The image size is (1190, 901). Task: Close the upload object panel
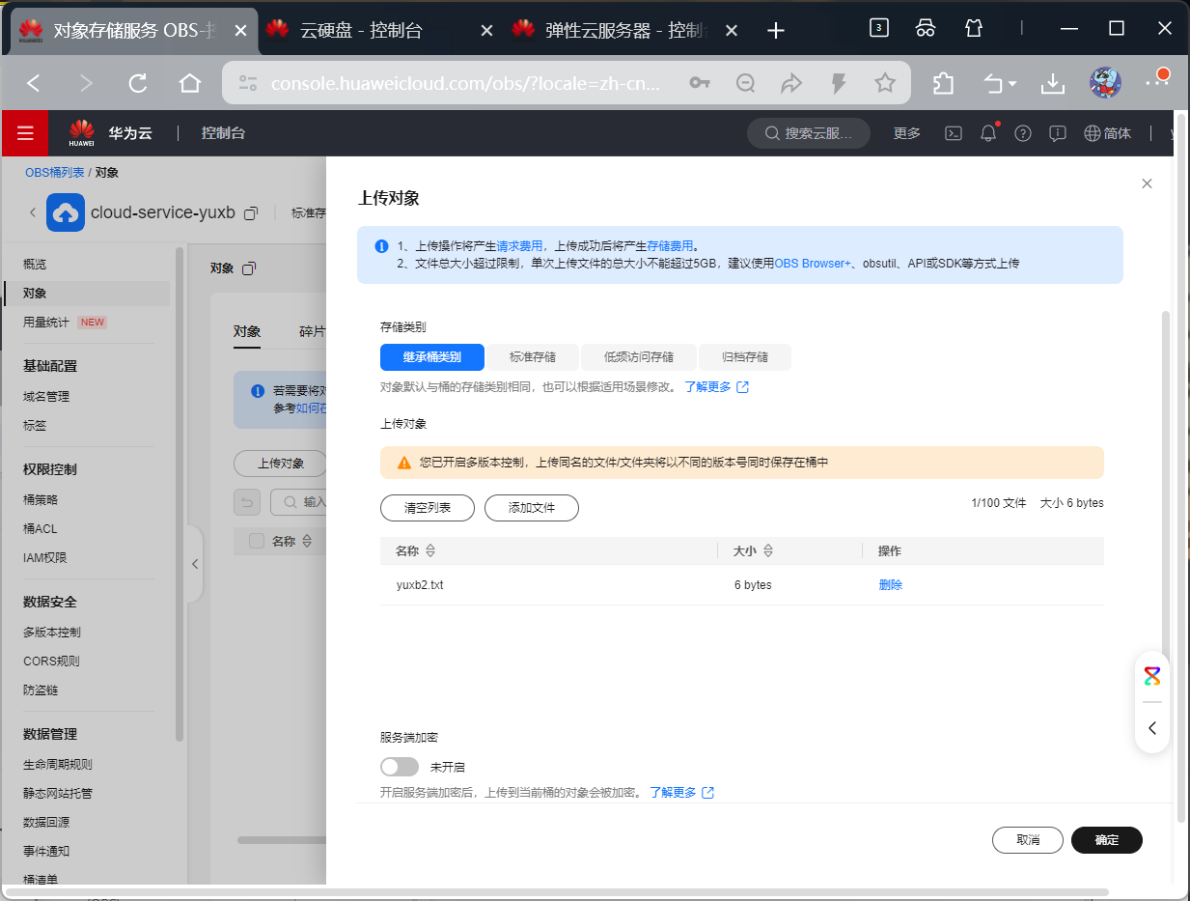pyautogui.click(x=1147, y=183)
